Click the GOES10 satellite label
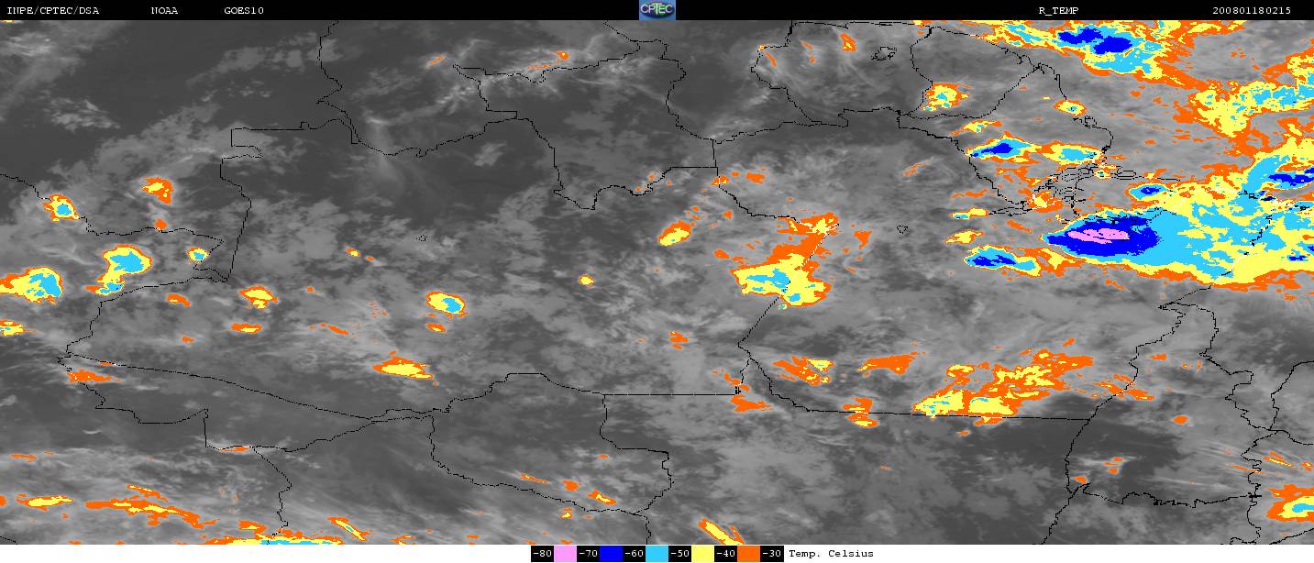Image resolution: width=1314 pixels, height=563 pixels. pyautogui.click(x=245, y=10)
